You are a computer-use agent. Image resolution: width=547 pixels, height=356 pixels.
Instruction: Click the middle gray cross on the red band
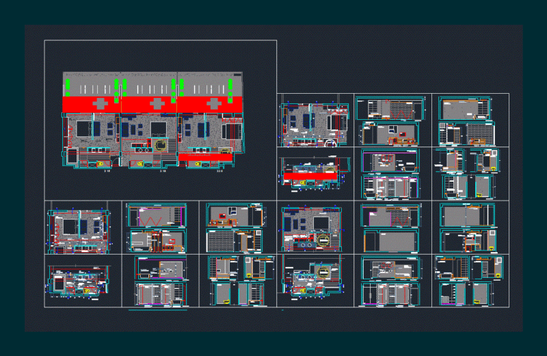coord(157,103)
